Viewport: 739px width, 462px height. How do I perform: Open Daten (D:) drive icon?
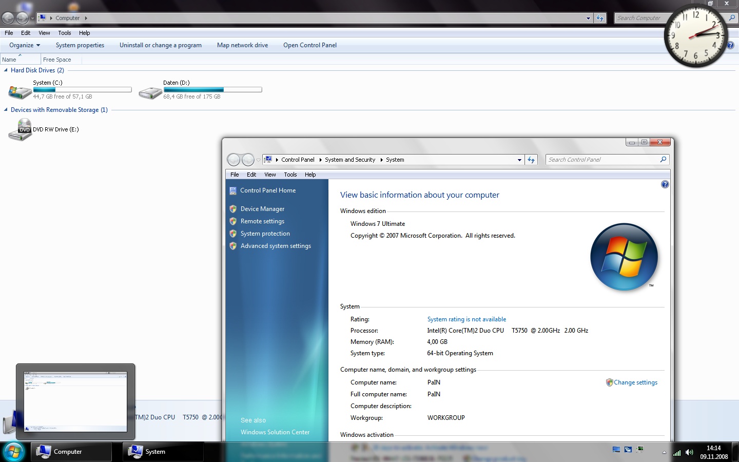(x=150, y=92)
